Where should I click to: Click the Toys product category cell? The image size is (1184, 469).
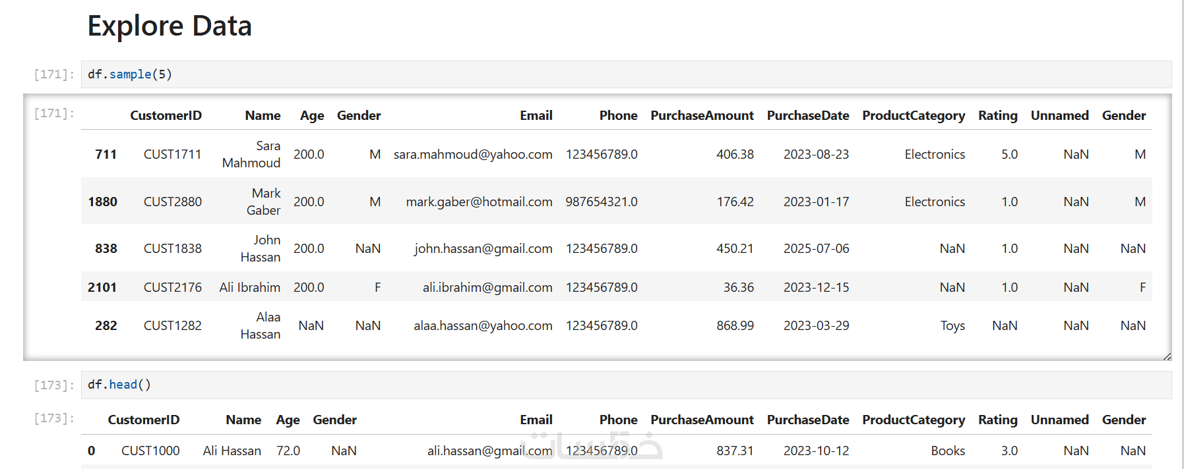point(952,325)
